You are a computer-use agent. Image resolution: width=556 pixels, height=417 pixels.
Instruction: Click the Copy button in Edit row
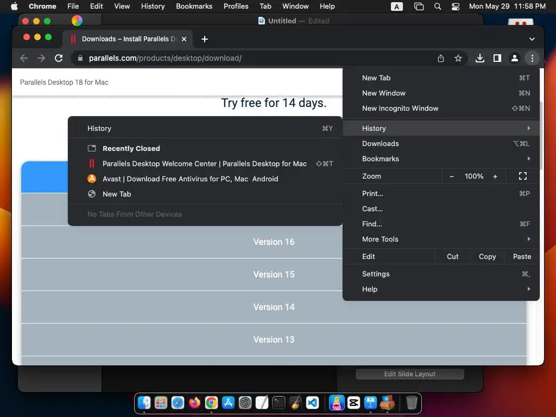coord(487,257)
